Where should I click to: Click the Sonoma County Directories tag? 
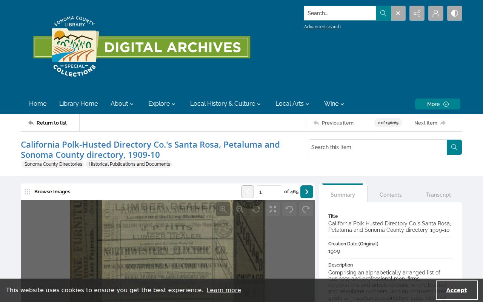53,164
